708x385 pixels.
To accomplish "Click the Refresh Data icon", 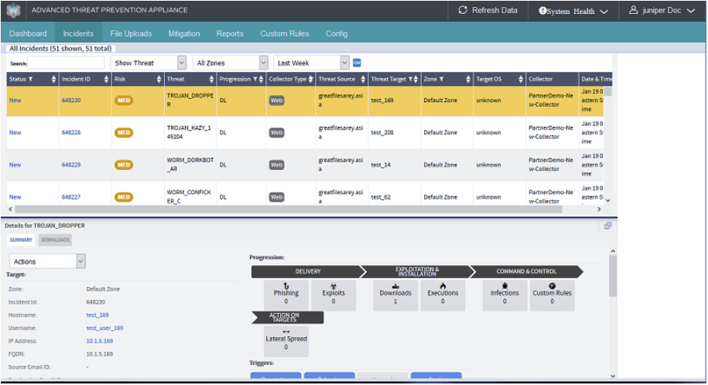I will (463, 11).
